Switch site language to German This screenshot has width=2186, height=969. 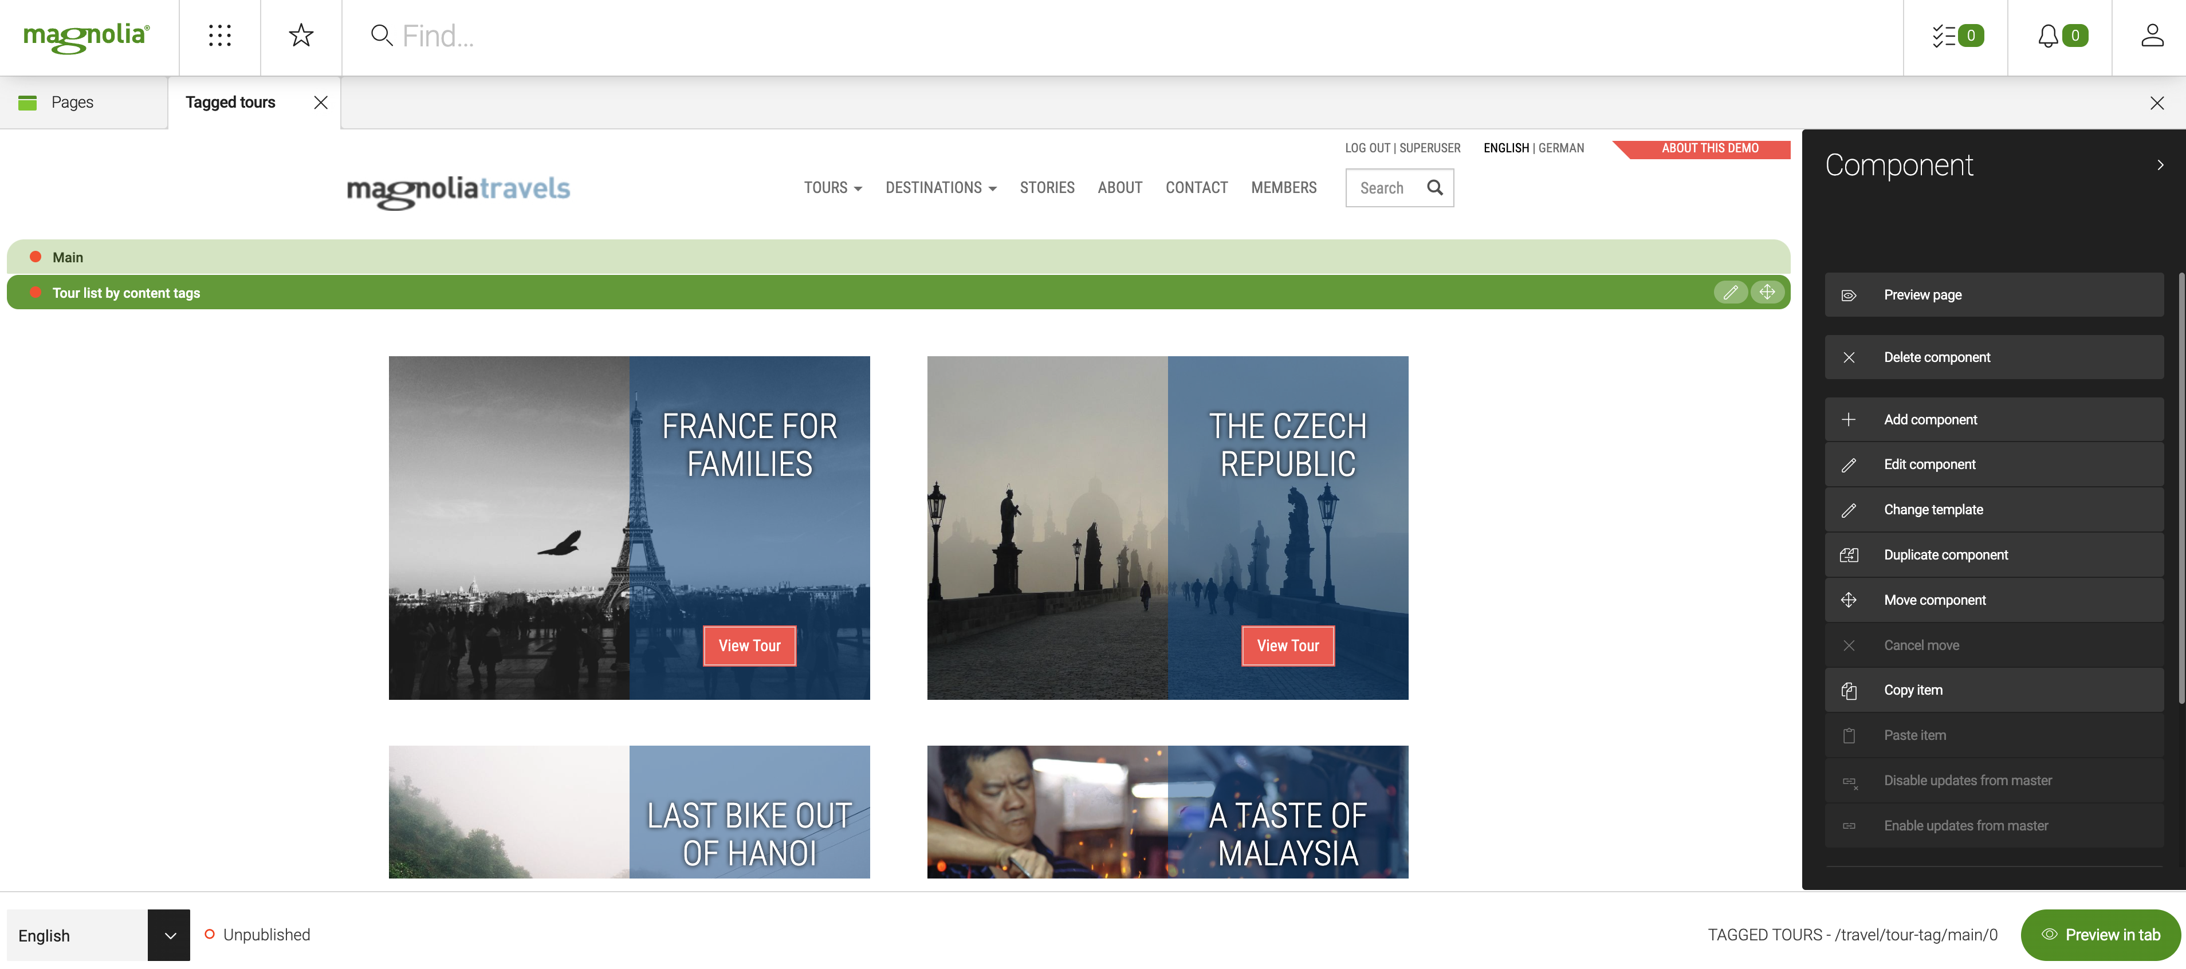[1560, 148]
